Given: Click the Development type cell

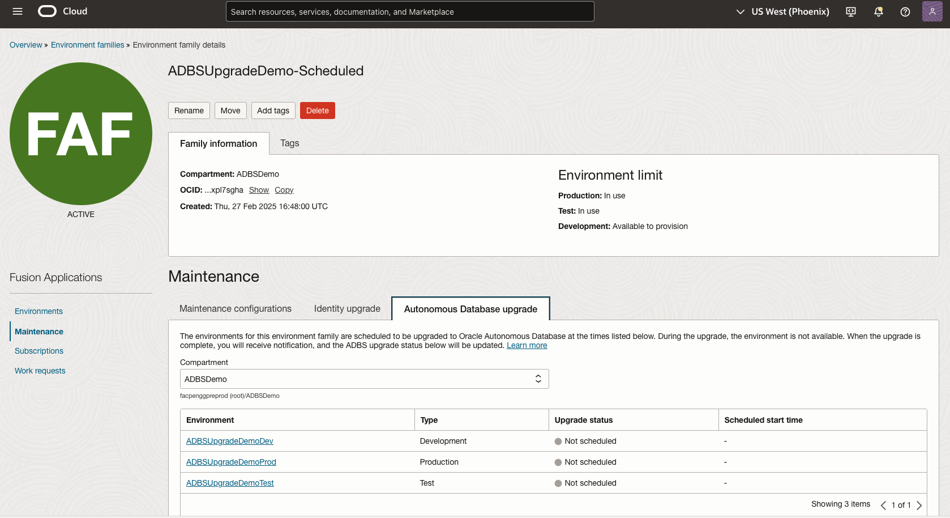Looking at the screenshot, I should pos(443,441).
